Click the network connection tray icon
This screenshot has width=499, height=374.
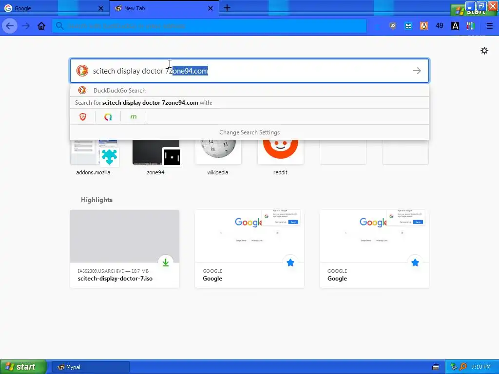click(454, 367)
